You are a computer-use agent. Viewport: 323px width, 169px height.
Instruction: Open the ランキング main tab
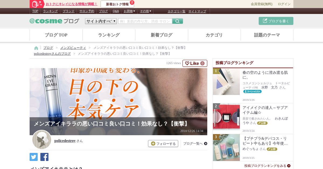[x=109, y=35]
